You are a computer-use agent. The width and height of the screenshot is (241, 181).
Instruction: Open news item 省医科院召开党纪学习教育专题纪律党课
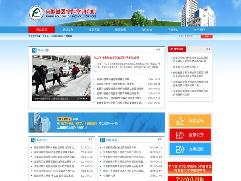(x=117, y=94)
